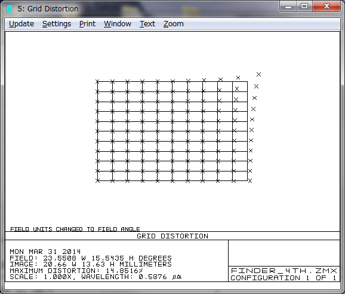Click the 'GRID DISTORTION' title bar of the plot
This screenshot has height=294, width=345.
click(x=172, y=236)
